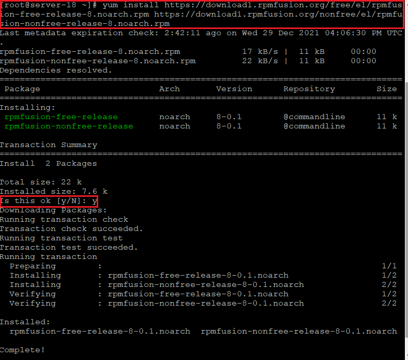Click rpmfusion-nonfree-release-8-0.1.noarch under Installed:
This screenshot has width=408, height=360.
[x=299, y=332]
